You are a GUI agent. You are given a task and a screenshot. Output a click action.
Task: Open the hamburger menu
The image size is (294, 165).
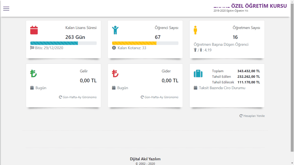pyautogui.click(x=6, y=8)
